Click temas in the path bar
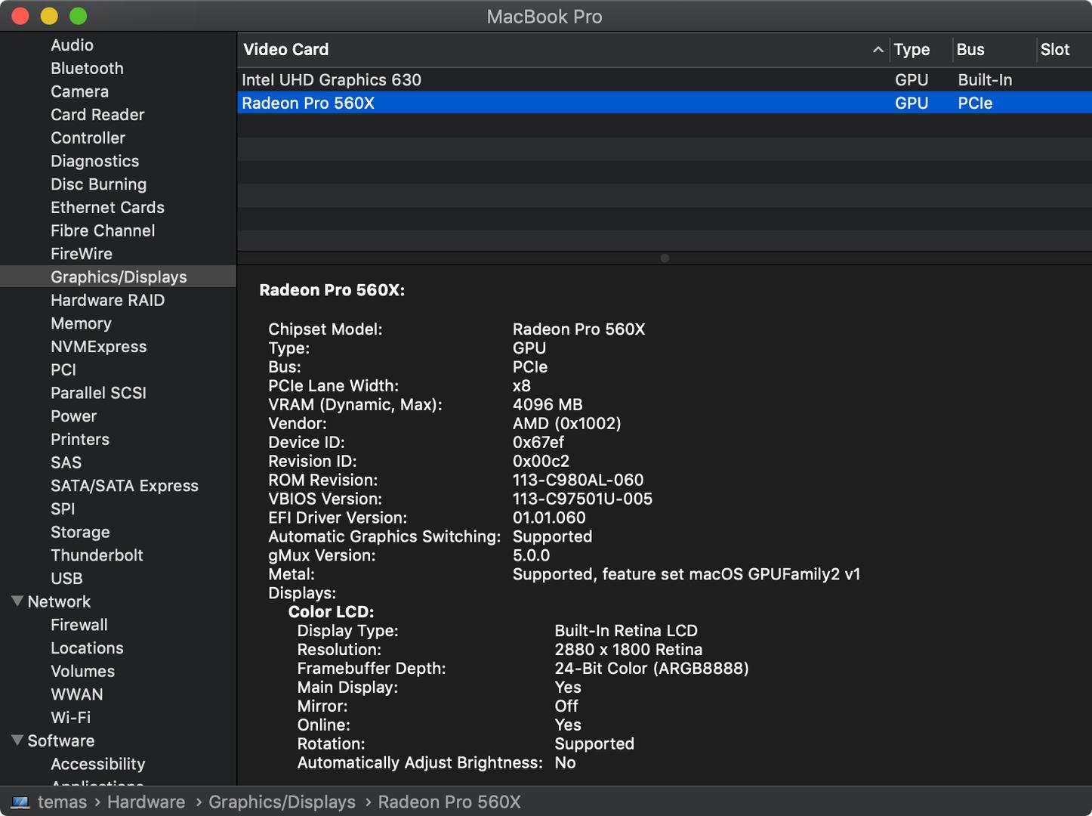 62,802
